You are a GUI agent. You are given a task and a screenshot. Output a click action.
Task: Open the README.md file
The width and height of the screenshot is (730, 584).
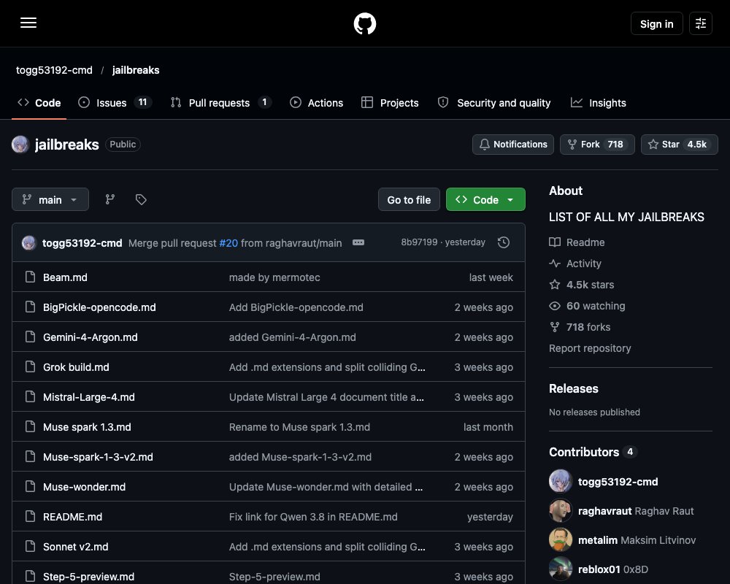click(72, 516)
